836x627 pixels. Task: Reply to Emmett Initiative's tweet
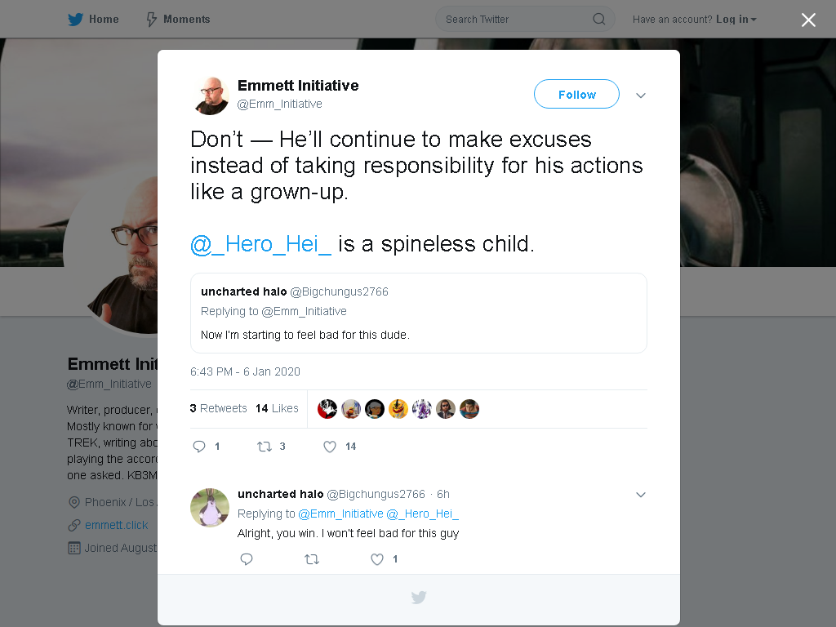point(199,447)
